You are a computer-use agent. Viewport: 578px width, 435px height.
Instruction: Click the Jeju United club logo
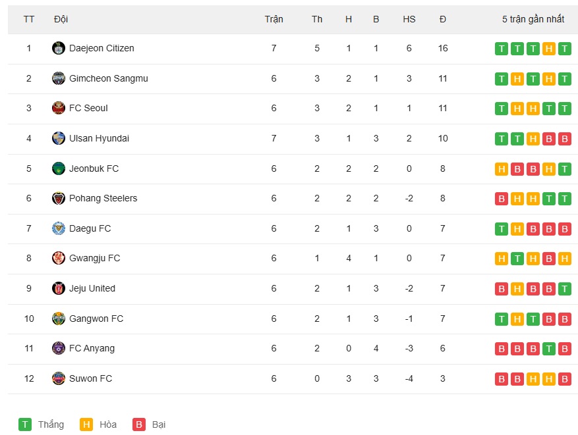coord(58,288)
